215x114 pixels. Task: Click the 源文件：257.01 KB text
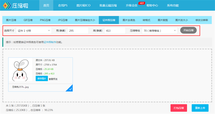point(45,60)
